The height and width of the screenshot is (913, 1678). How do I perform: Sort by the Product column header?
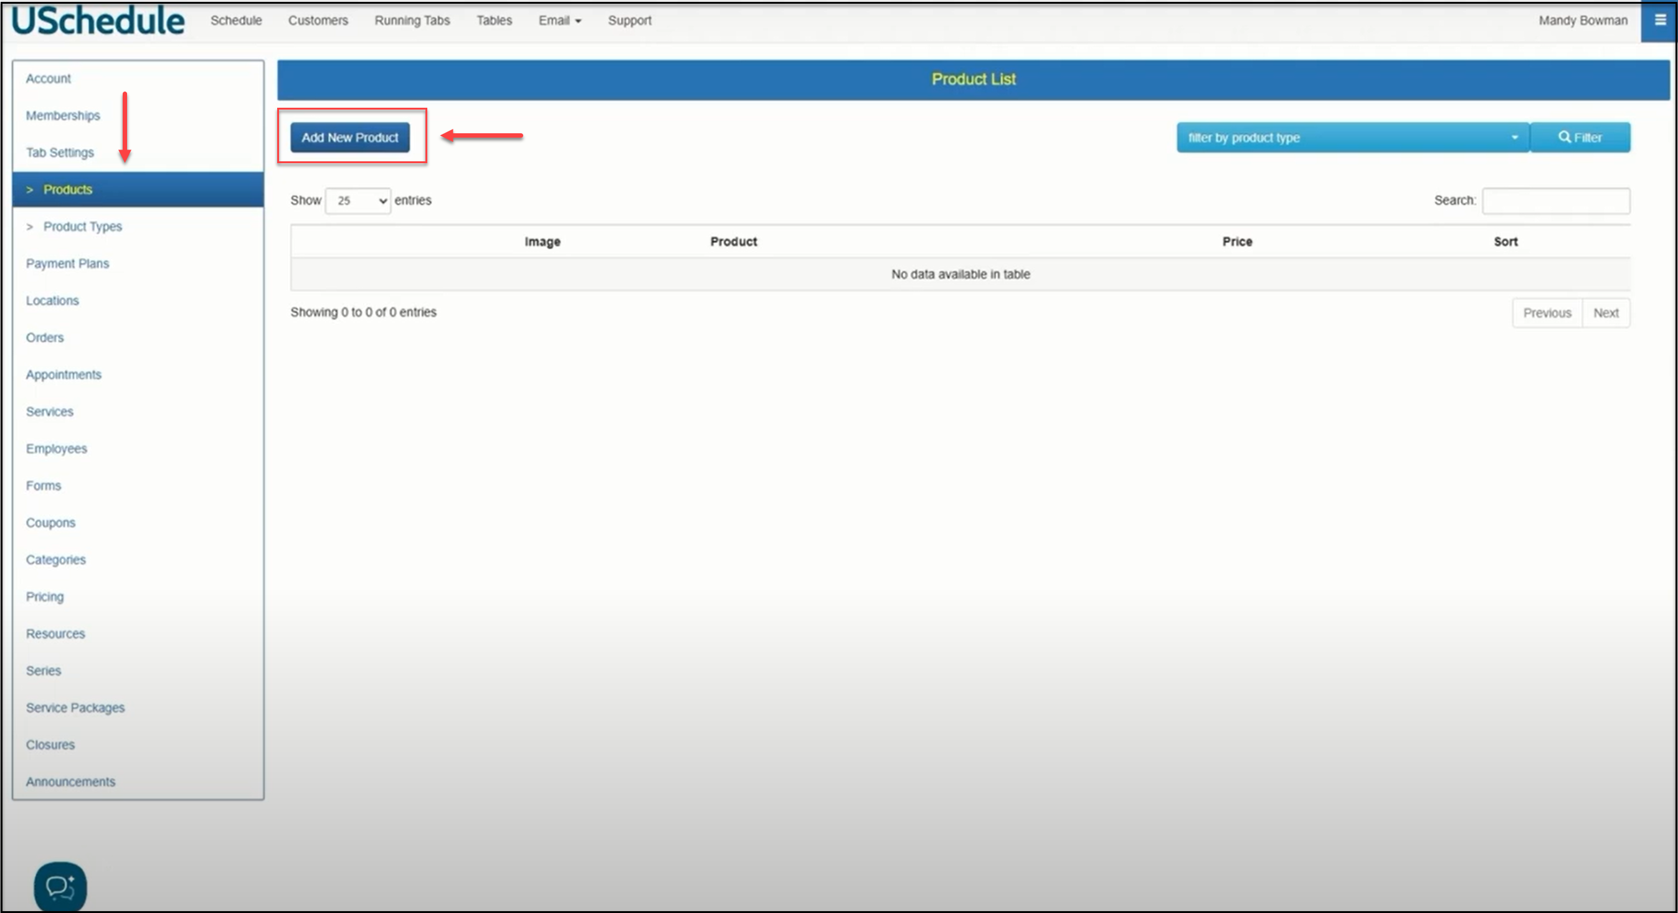point(733,242)
